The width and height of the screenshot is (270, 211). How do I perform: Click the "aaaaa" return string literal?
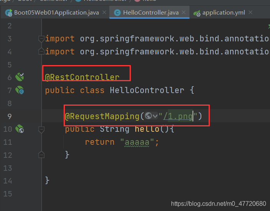pyautogui.click(x=137, y=142)
